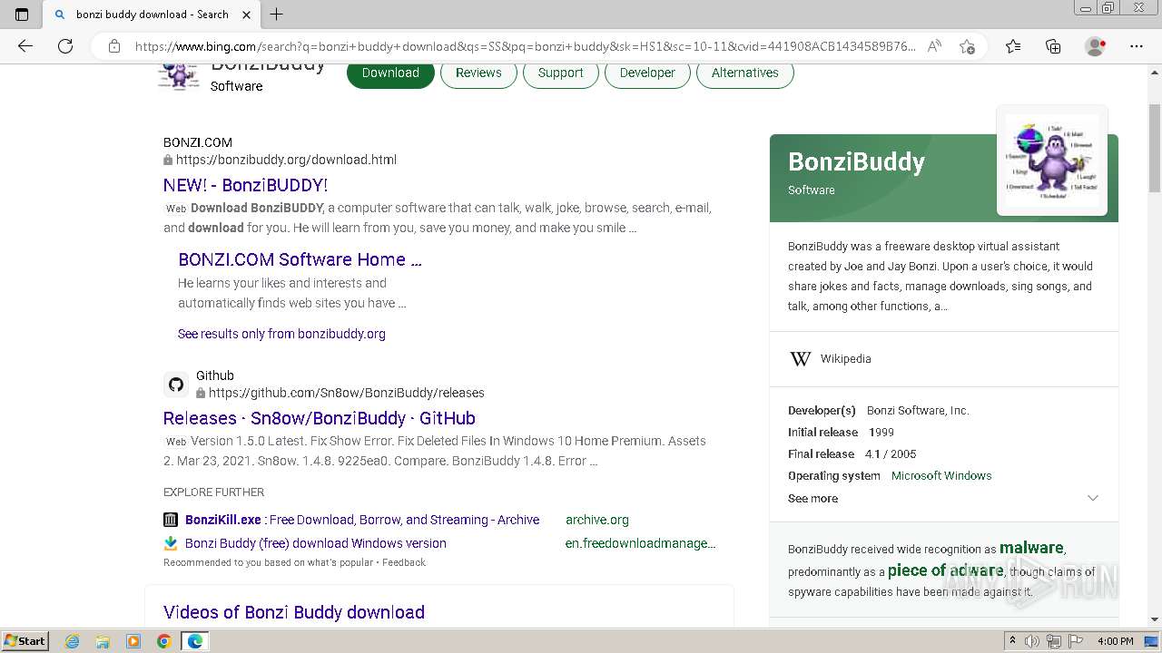
Task: Open Internet Explorer from the taskbar
Action: pyautogui.click(x=72, y=641)
